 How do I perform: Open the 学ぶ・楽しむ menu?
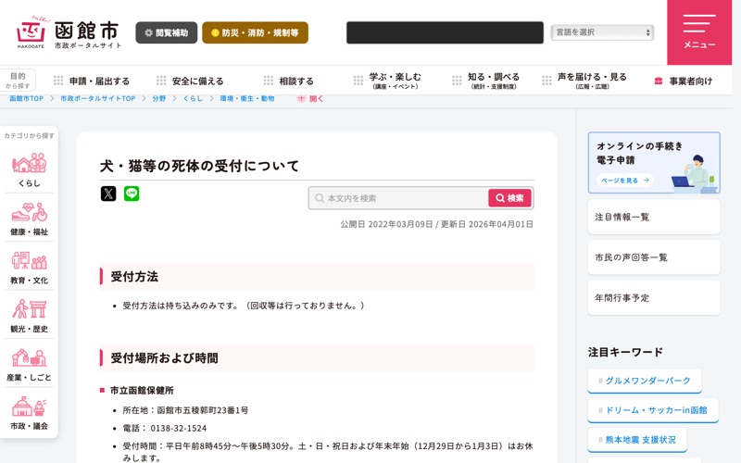[x=387, y=81]
